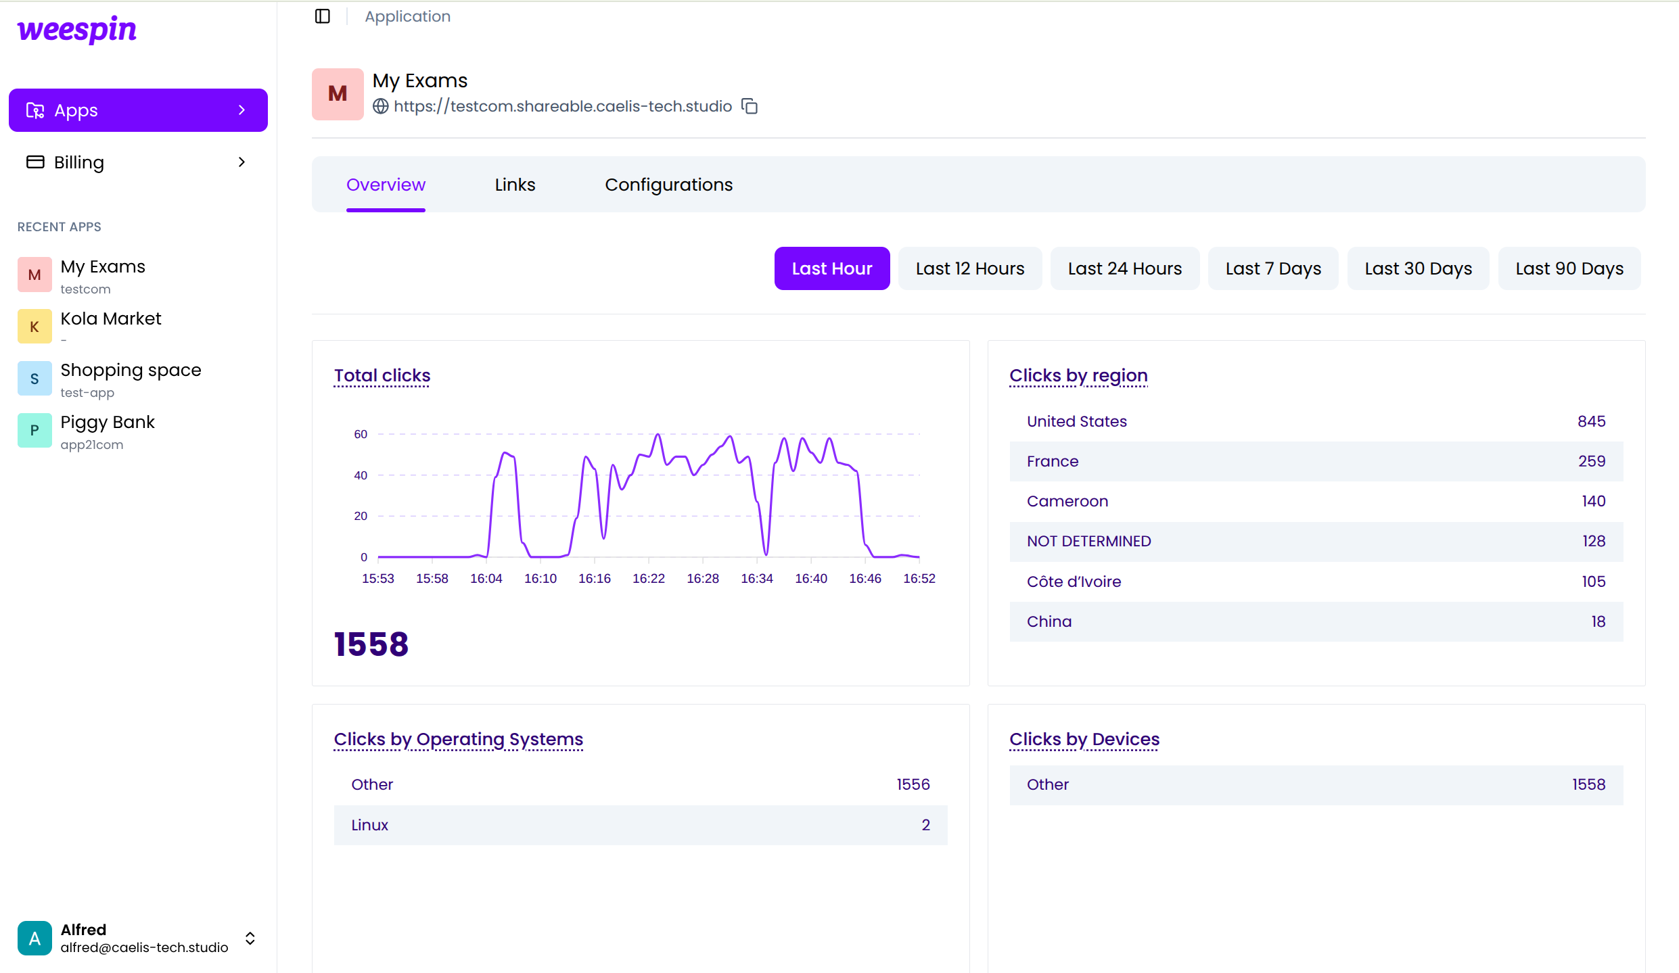1679x973 pixels.
Task: Collapse the sidebar using the panel toggle icon
Action: (322, 16)
